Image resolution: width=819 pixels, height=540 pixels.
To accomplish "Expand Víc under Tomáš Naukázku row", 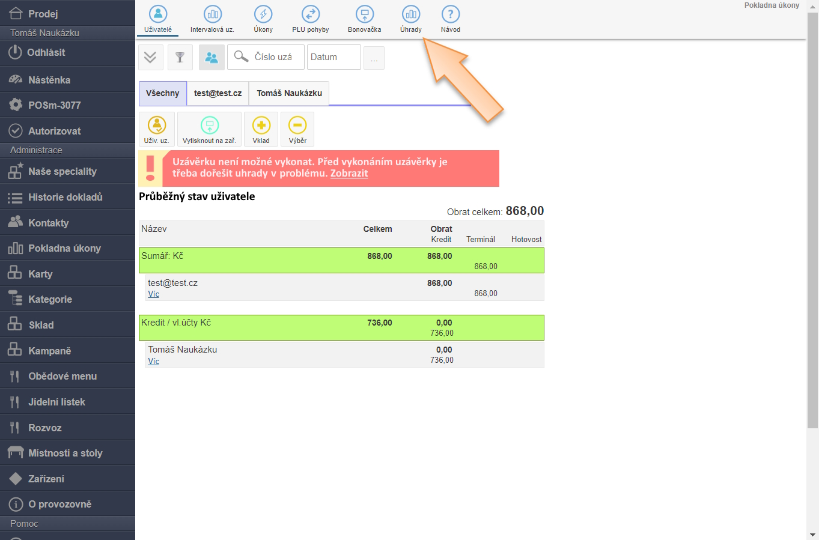I will [x=154, y=362].
